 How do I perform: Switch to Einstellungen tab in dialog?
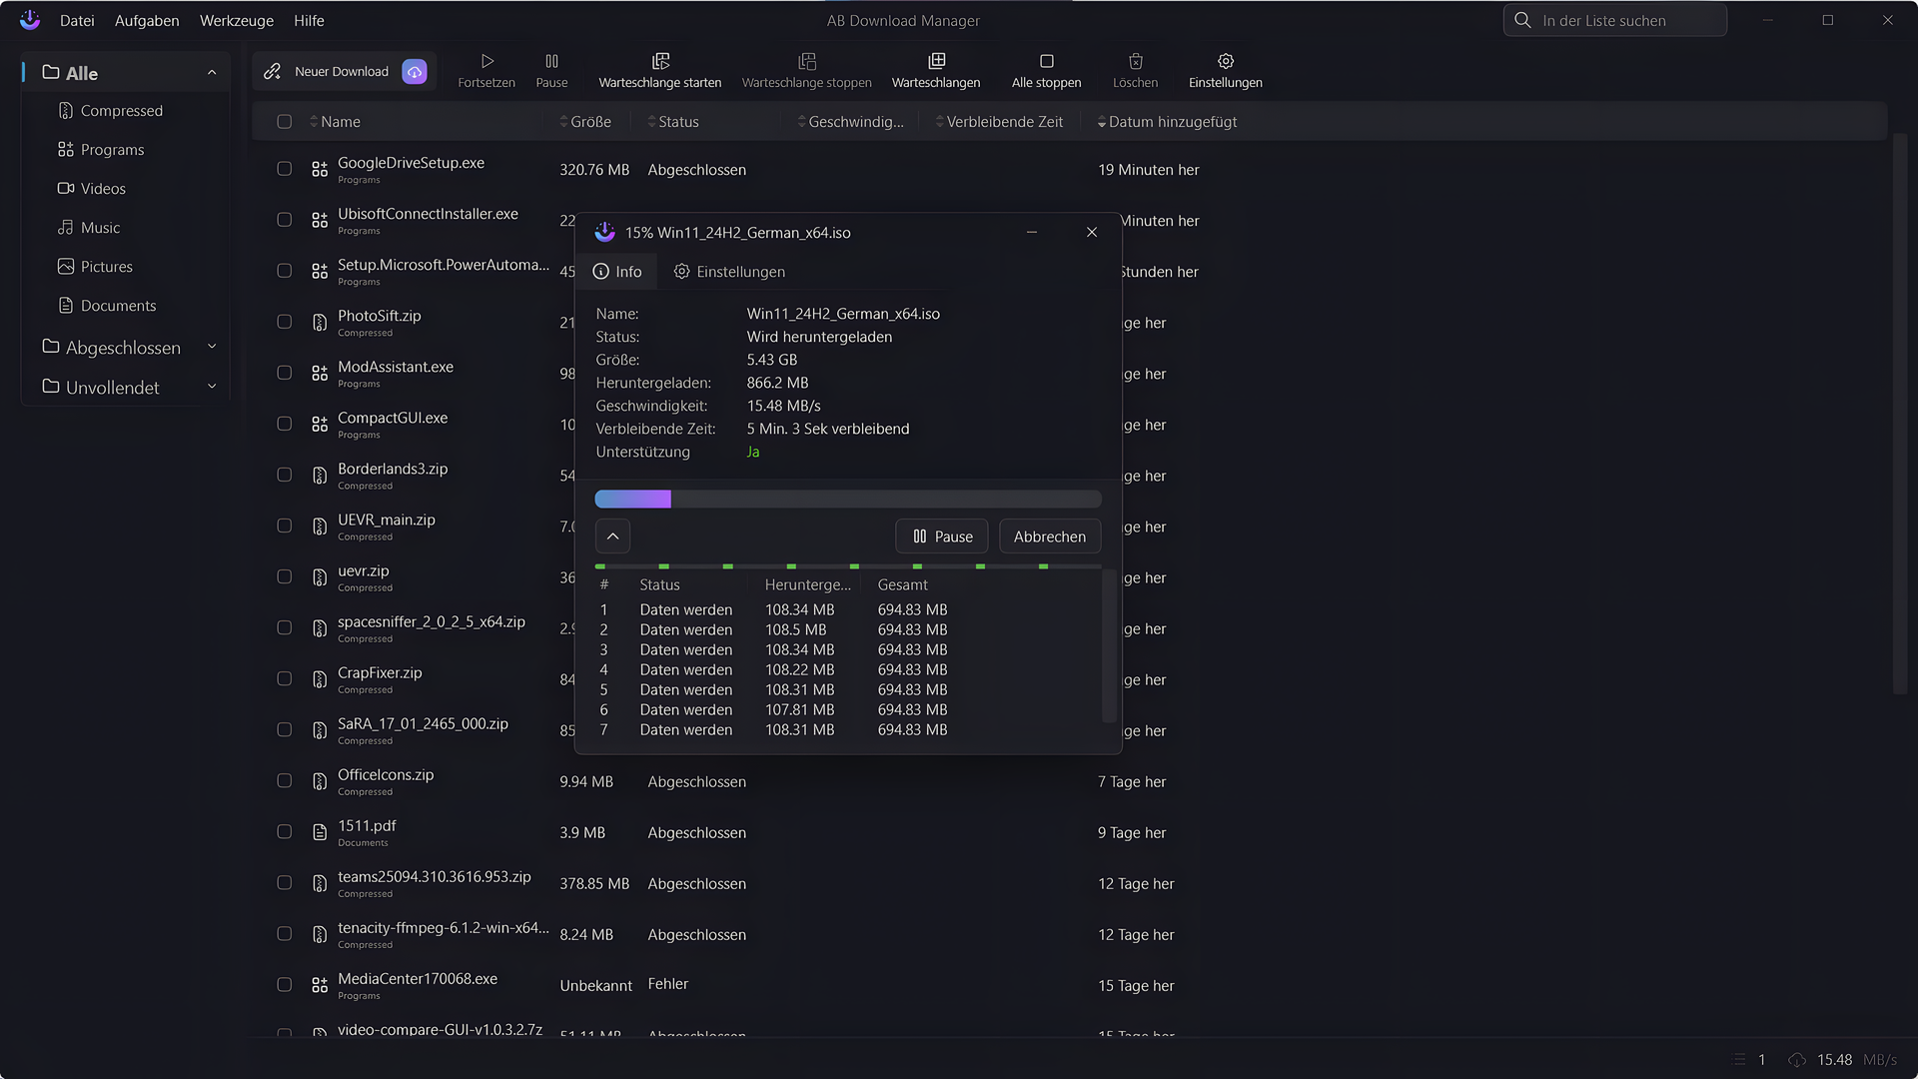729,272
